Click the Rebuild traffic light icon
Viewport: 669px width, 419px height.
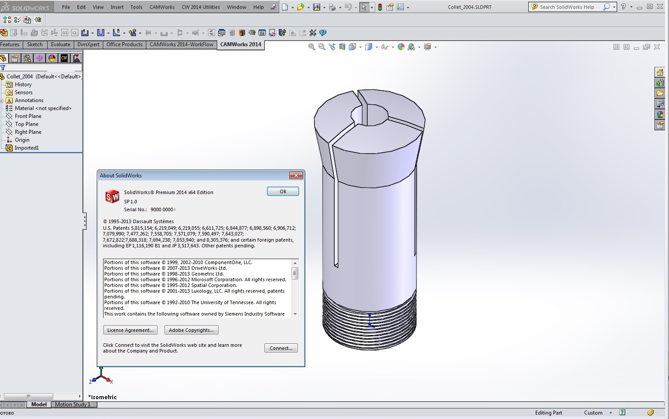pos(380,7)
